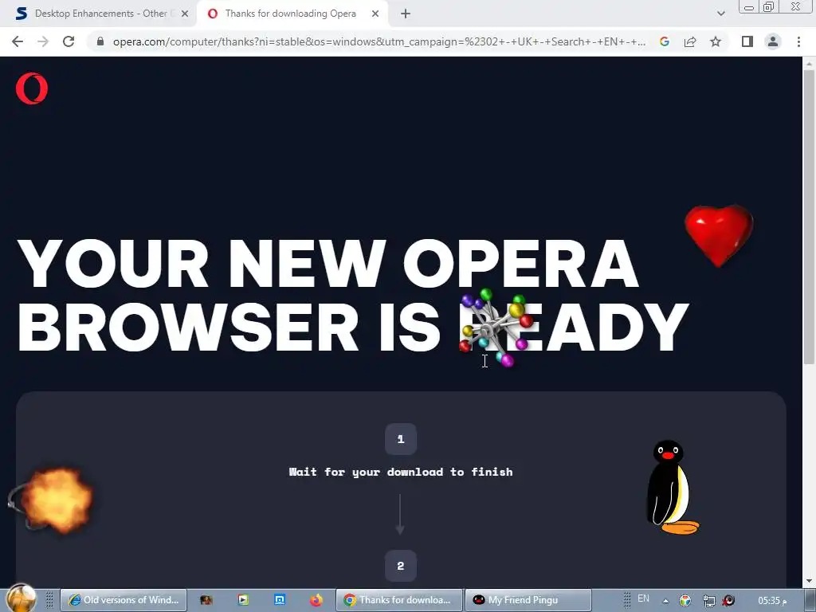Open a new browser tab
The width and height of the screenshot is (816, 612).
pyautogui.click(x=406, y=14)
